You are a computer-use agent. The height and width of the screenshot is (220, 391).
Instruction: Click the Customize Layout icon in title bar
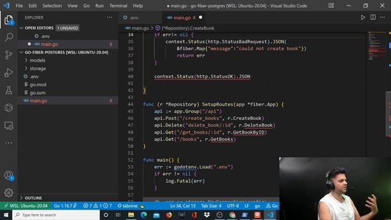pos(331,5)
